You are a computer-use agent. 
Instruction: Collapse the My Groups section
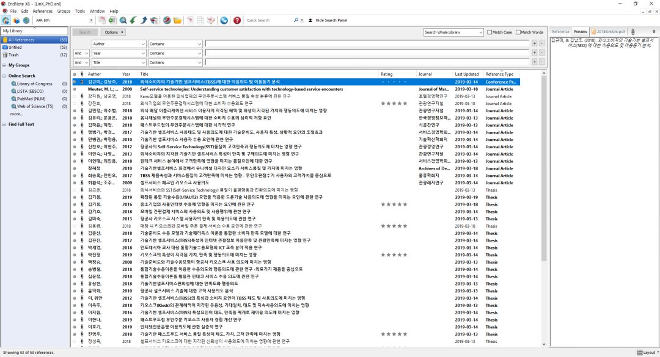pyautogui.click(x=4, y=65)
